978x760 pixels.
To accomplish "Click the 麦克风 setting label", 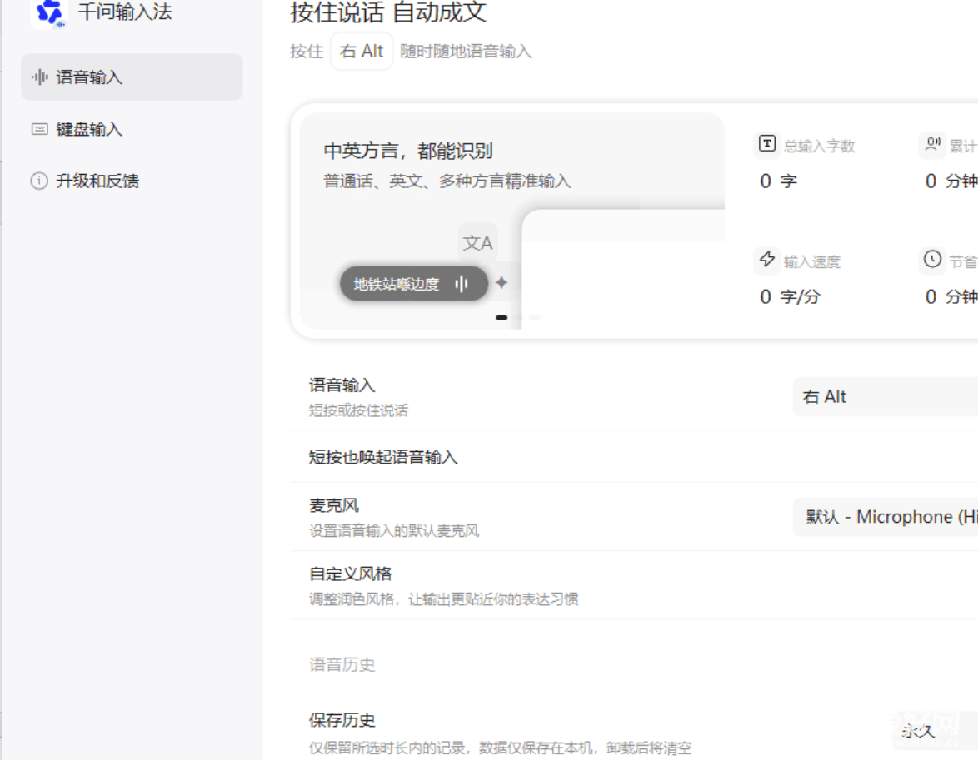I will coord(334,505).
